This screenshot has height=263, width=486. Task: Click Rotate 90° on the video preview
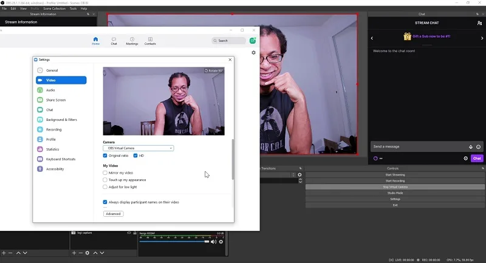(x=214, y=70)
